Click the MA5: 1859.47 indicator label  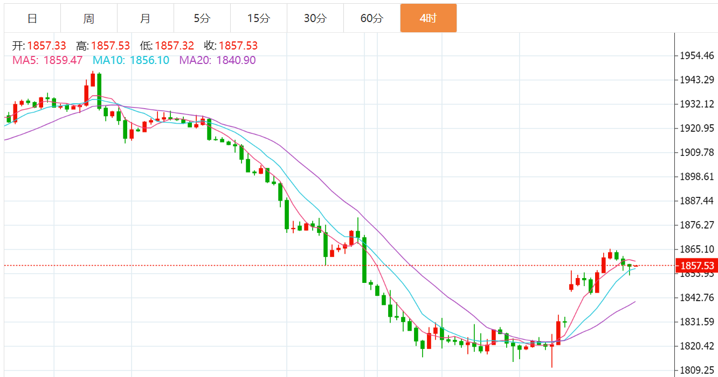[x=47, y=60]
